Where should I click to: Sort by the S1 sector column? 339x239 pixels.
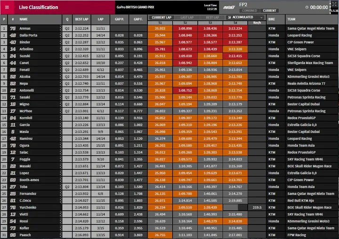coord(160,23)
